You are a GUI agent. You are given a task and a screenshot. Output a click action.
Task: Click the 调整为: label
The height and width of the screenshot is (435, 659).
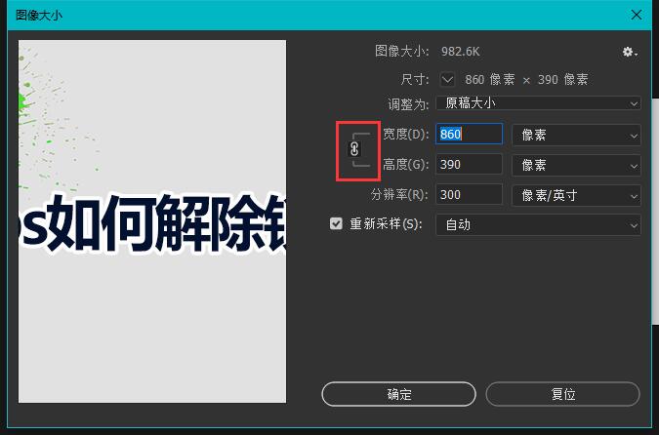pyautogui.click(x=408, y=104)
